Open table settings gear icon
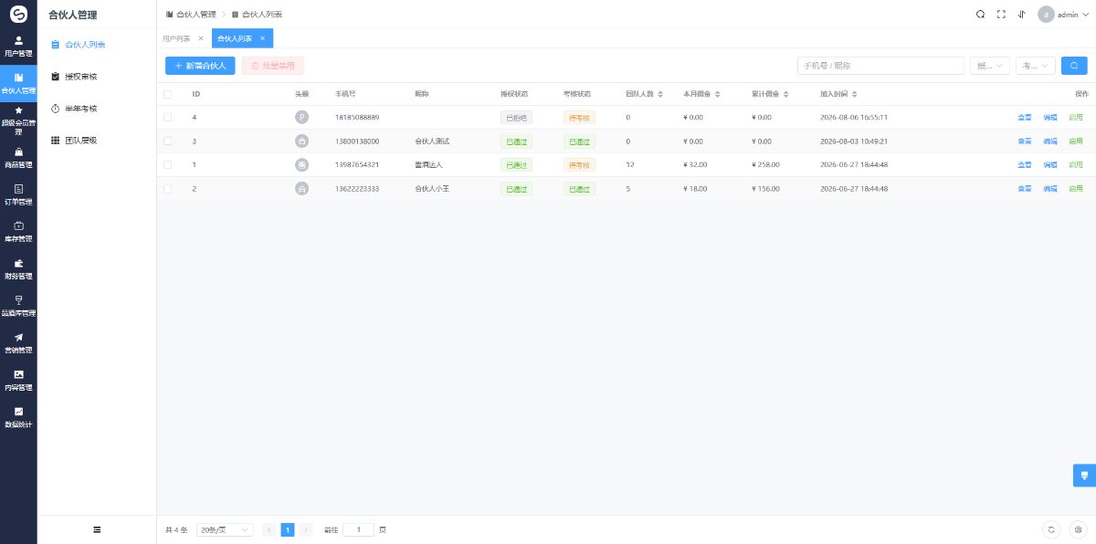1096x544 pixels. tap(1077, 529)
